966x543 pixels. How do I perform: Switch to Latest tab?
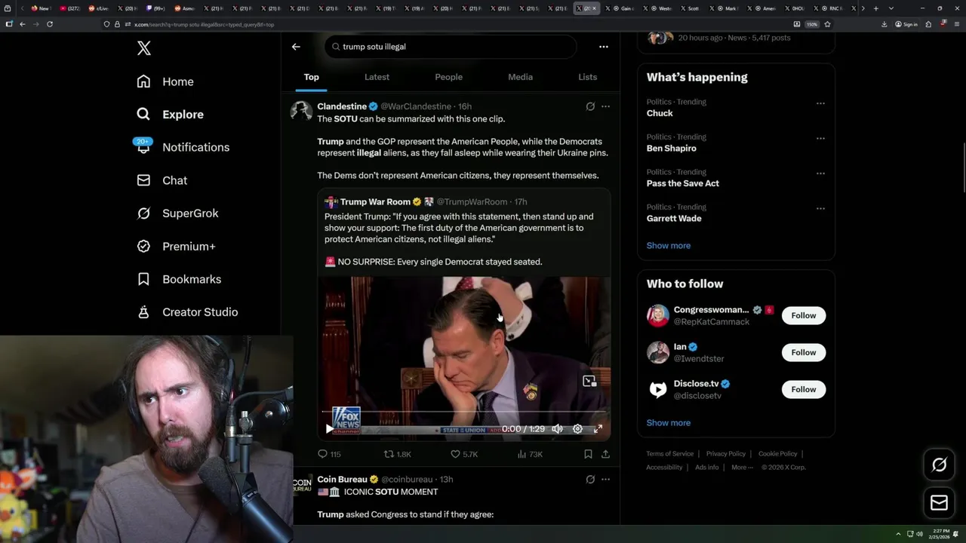click(377, 77)
